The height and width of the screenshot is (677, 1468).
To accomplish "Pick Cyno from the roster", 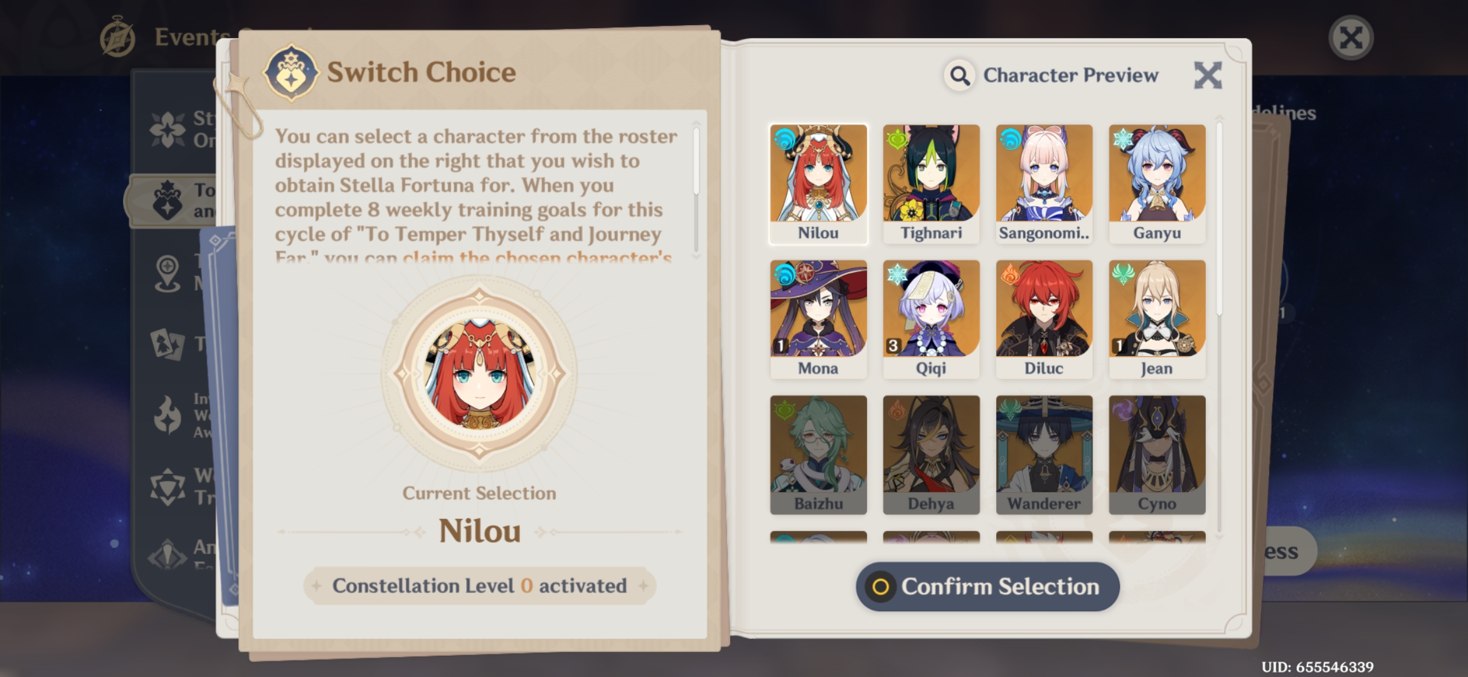I will click(1157, 454).
